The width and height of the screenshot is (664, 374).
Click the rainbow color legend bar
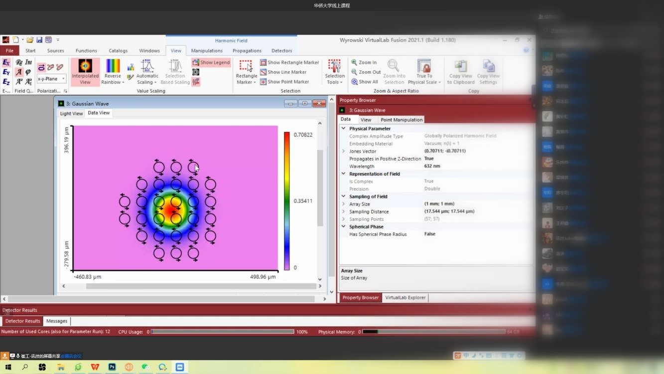tap(287, 201)
